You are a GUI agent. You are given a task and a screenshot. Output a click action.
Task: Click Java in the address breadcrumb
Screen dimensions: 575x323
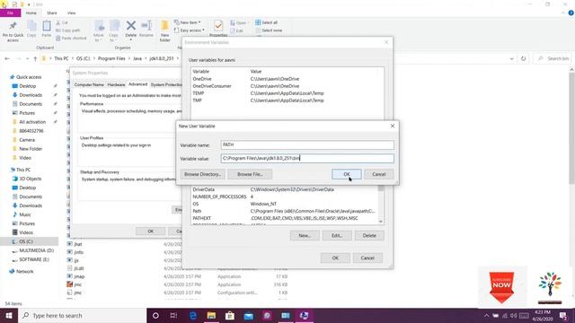point(137,58)
